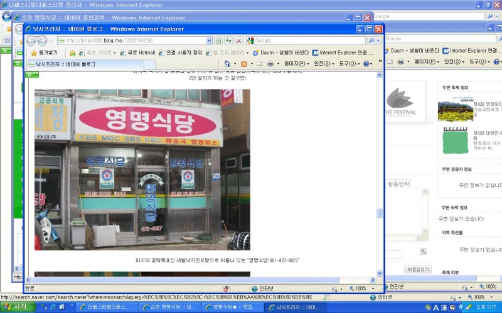
Task: Open the 페이지(P) menu in background window
Action: coord(427,61)
